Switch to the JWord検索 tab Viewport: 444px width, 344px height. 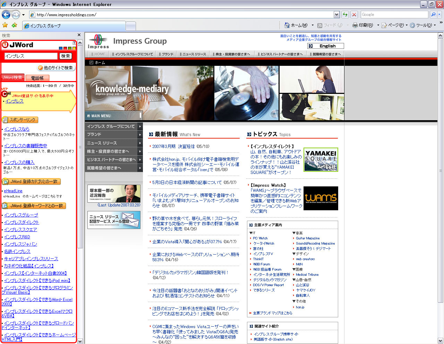[12, 78]
